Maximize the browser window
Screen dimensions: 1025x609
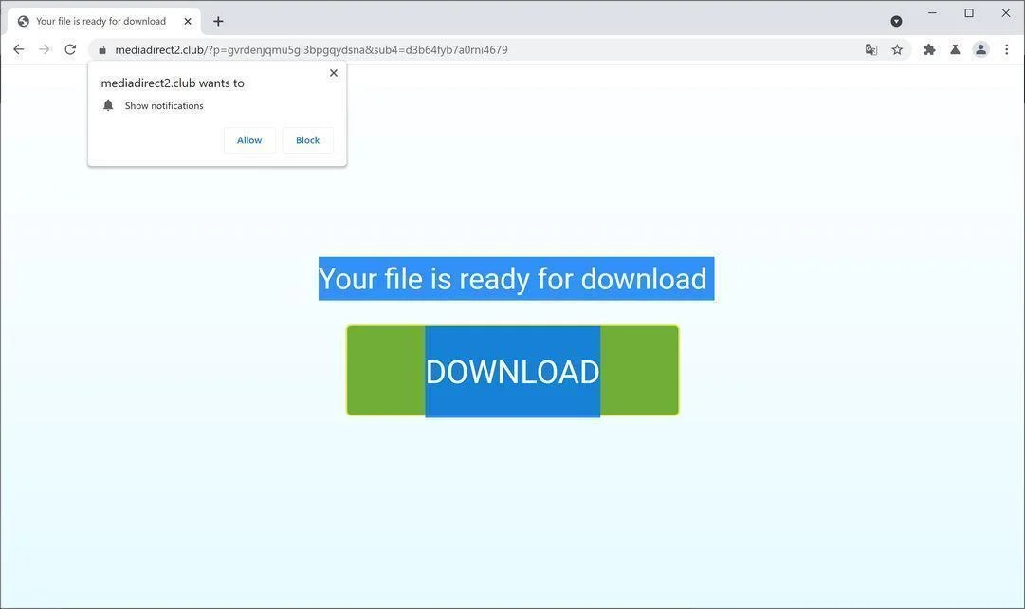pyautogui.click(x=969, y=13)
